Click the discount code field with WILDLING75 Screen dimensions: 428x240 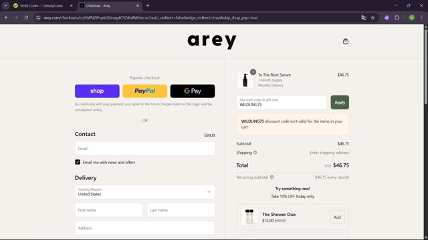[282, 102]
